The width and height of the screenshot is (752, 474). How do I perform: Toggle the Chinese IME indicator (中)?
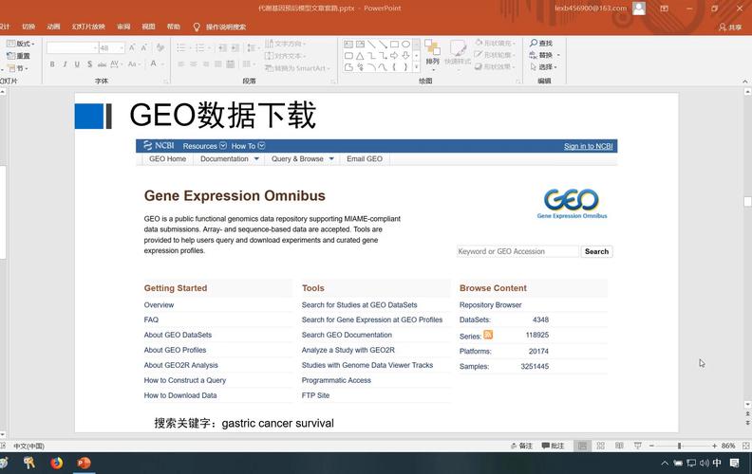pyautogui.click(x=717, y=463)
